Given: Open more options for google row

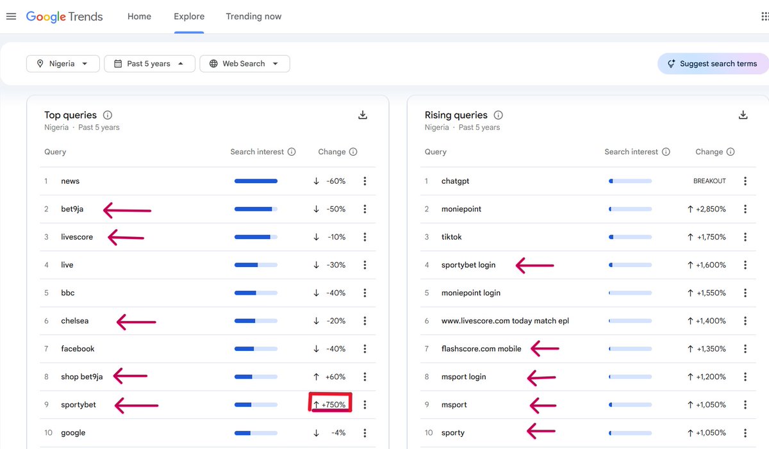Looking at the screenshot, I should [x=365, y=433].
